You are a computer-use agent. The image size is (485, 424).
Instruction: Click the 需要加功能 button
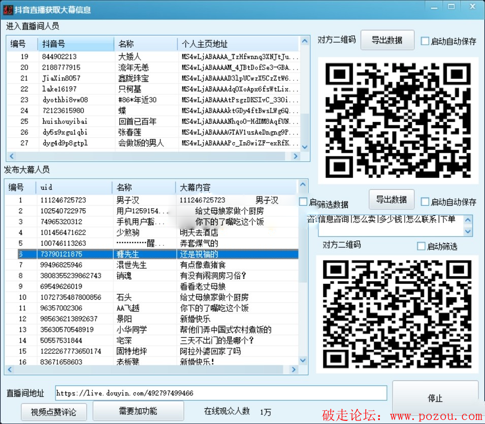138,411
